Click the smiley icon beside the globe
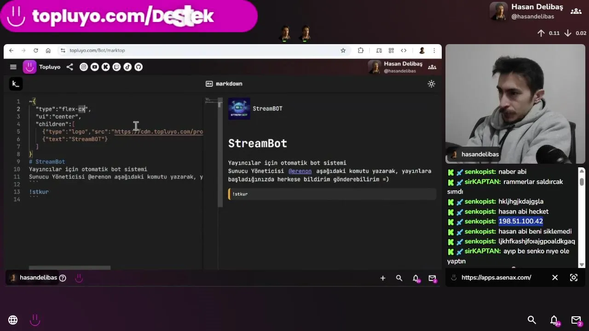589x331 pixels. click(x=35, y=320)
